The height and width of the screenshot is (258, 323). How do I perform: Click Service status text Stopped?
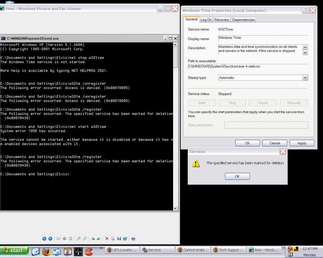pyautogui.click(x=225, y=94)
